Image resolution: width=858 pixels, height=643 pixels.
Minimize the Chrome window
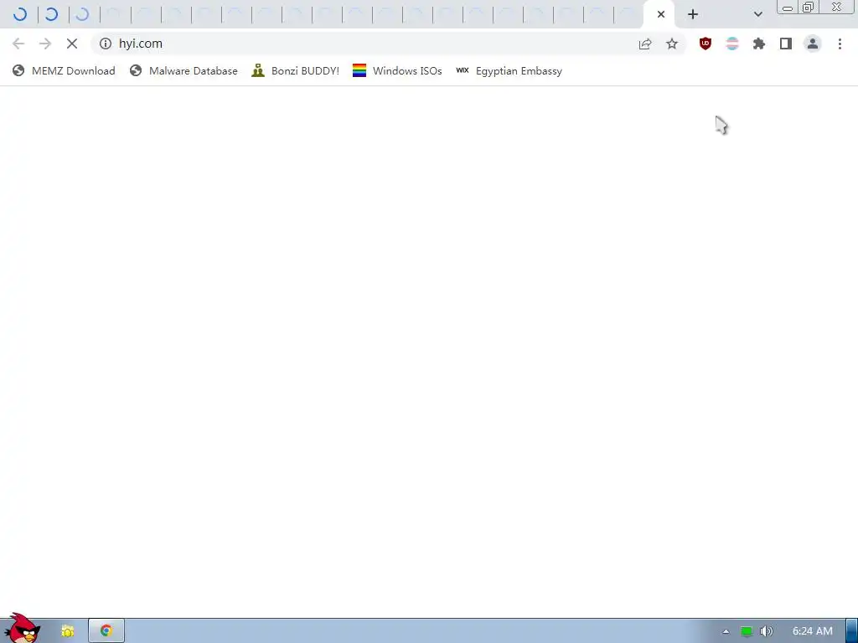(x=788, y=8)
